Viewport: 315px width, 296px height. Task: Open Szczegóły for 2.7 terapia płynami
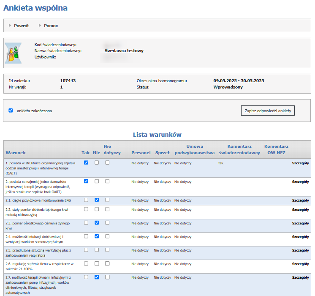pos(300,278)
